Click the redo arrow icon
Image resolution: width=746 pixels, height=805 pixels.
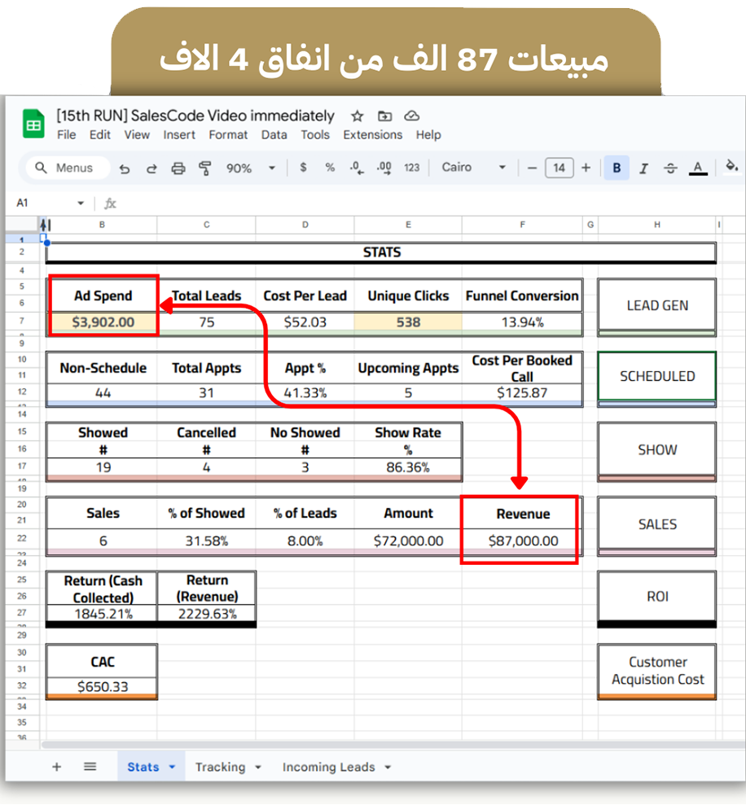[x=151, y=168]
